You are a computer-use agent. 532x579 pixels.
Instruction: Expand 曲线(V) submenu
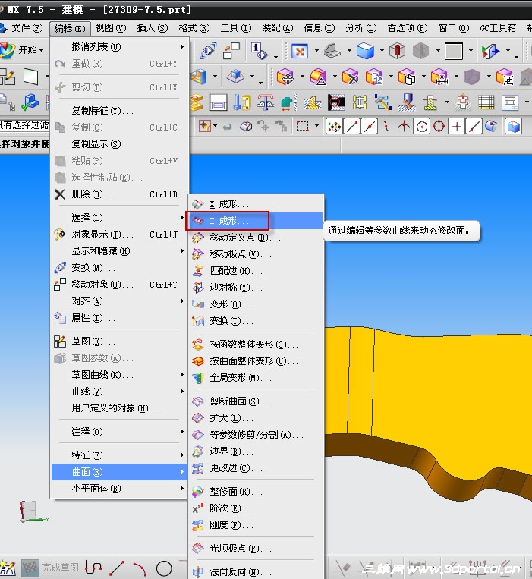pyautogui.click(x=119, y=392)
